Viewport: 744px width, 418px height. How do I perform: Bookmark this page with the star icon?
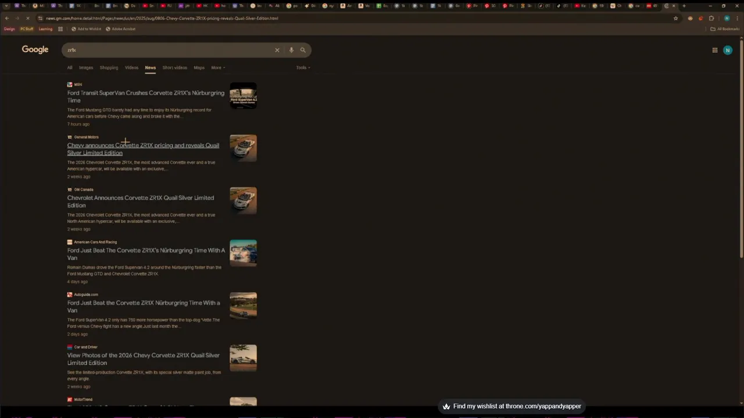675,18
